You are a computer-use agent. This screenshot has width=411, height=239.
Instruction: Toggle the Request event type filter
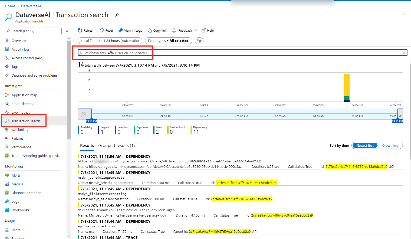(x=104, y=130)
